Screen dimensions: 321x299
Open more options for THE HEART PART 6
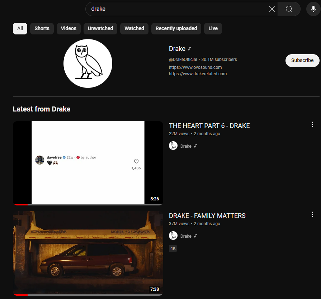pos(312,124)
